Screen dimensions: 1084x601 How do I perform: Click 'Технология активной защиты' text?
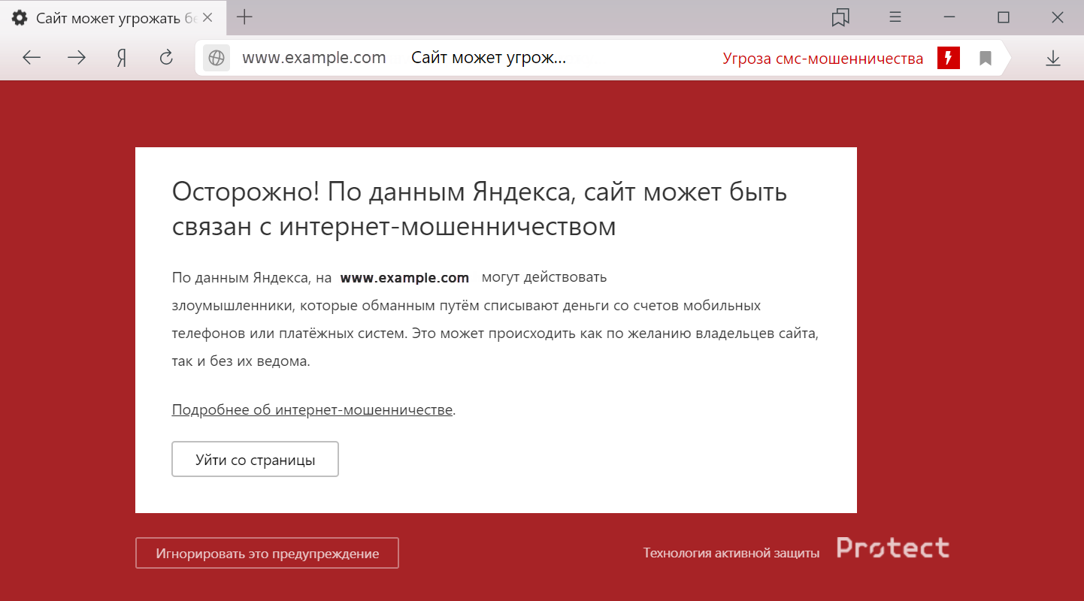(x=731, y=553)
